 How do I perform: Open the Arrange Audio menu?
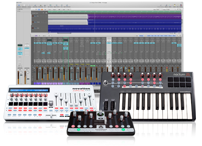point(64,10)
